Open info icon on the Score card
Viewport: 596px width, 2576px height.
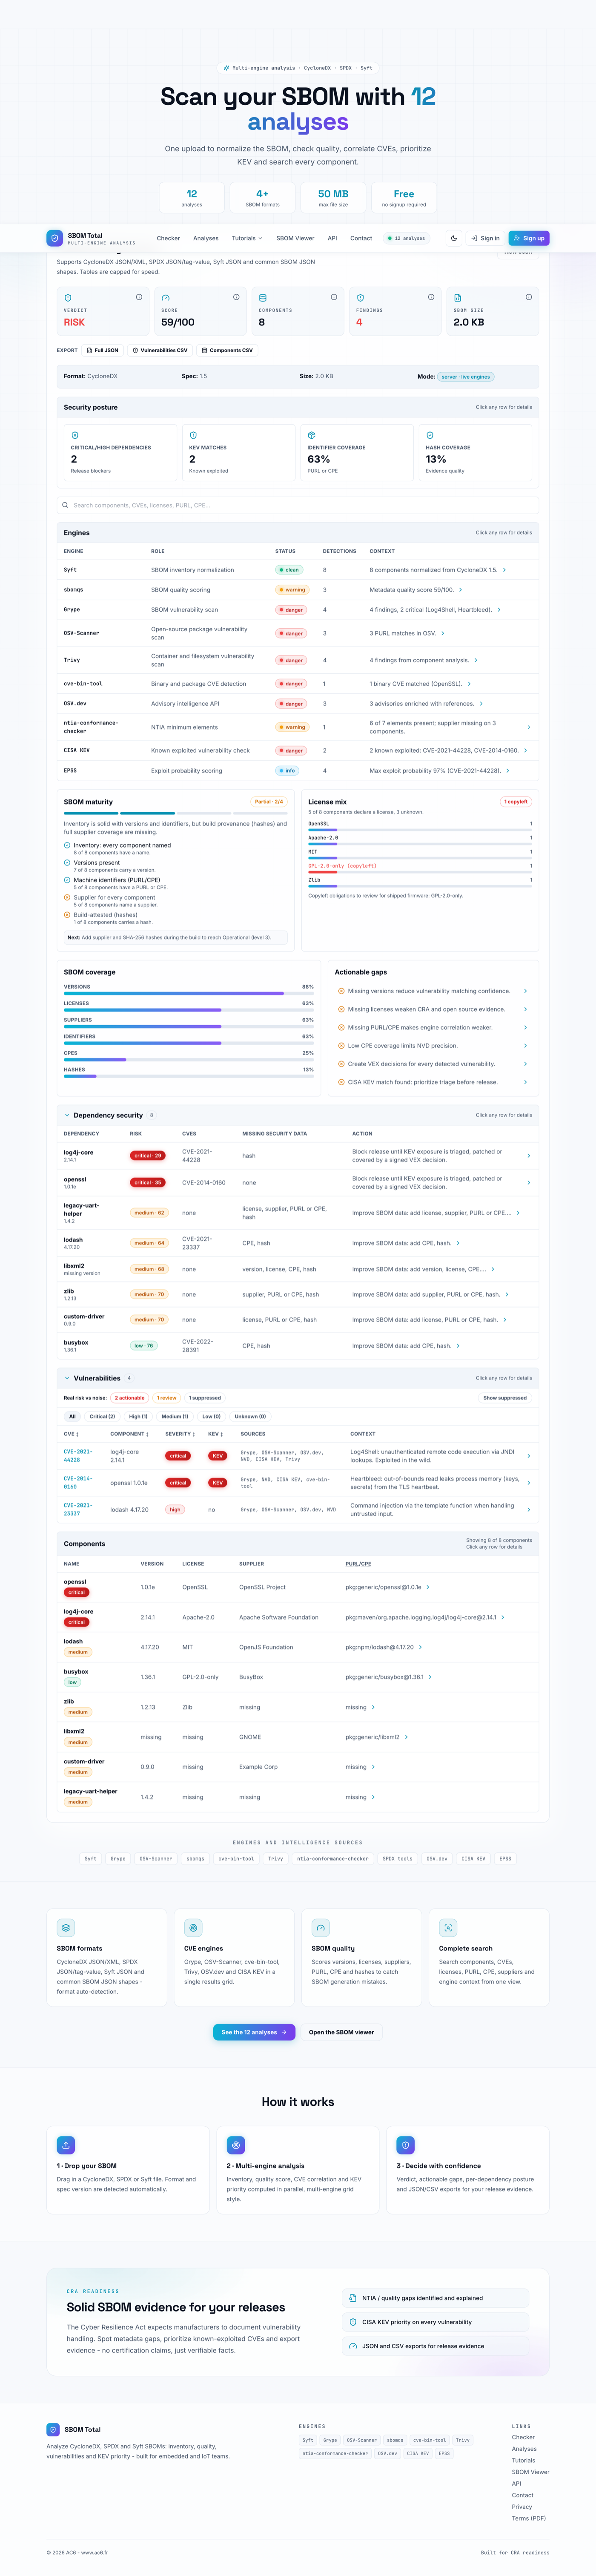tap(236, 297)
